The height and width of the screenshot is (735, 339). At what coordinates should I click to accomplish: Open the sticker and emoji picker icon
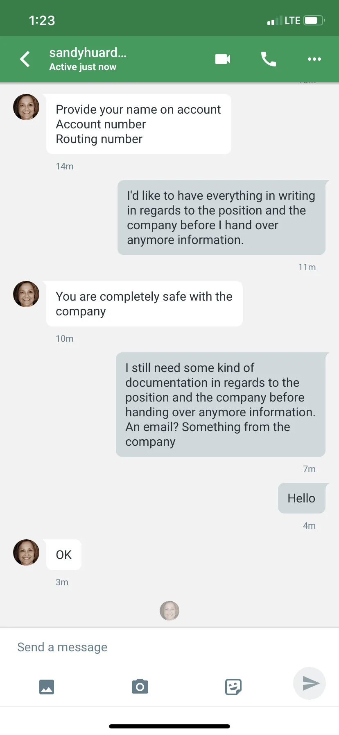pos(233,687)
